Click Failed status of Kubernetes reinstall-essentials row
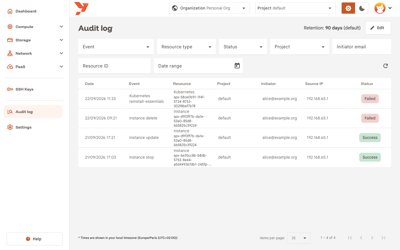This screenshot has height=250, width=400. click(370, 99)
